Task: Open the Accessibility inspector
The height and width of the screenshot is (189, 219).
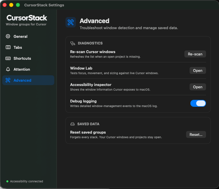Action: 198,87
